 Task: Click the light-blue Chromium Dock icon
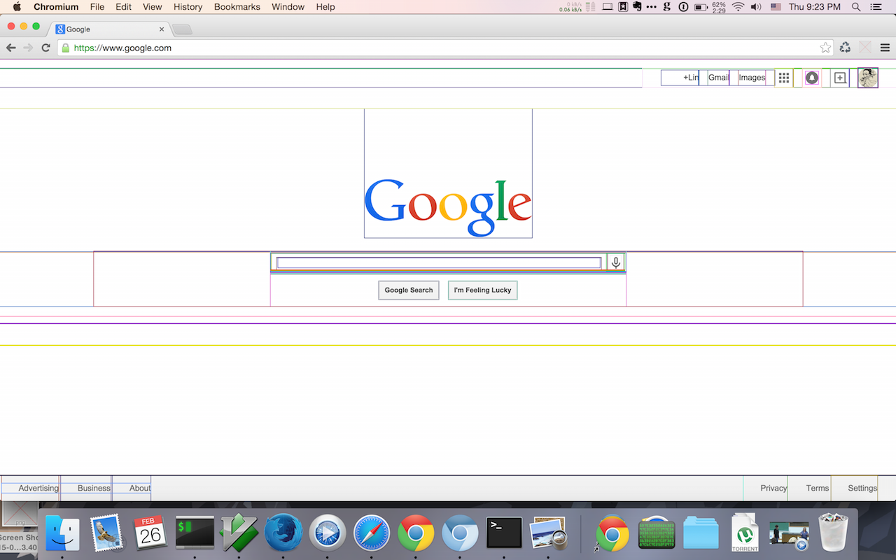tap(459, 533)
